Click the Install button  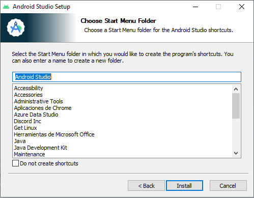coord(184,186)
